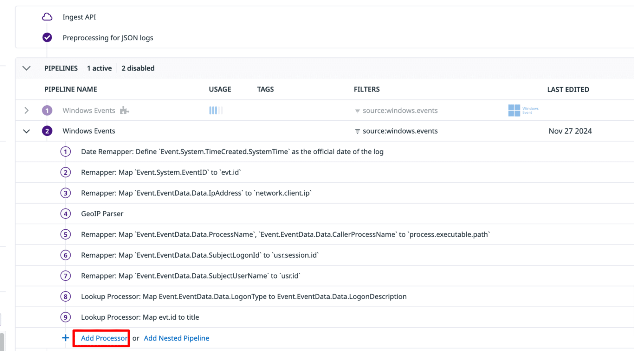Click step 1 Date Remapper processor label
This screenshot has width=634, height=351.
[x=232, y=151]
